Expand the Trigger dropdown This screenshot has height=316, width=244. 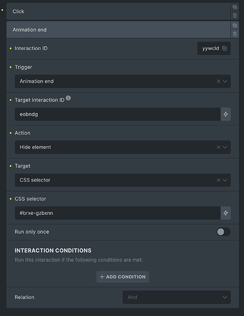225,82
